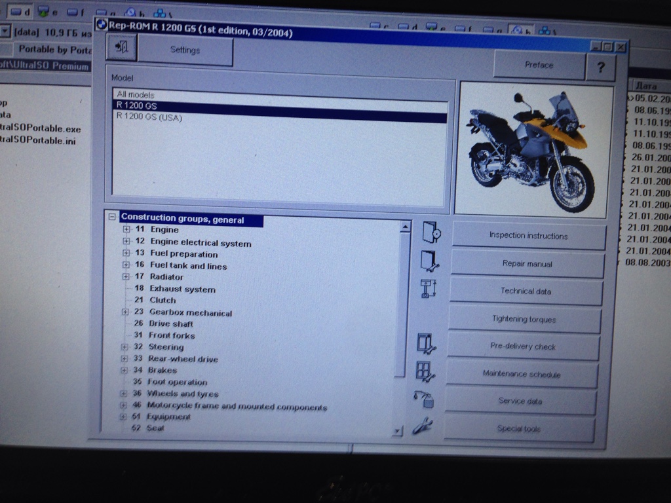Click 08.08.2003 date in background window
This screenshot has width=671, height=503.
coord(648,262)
